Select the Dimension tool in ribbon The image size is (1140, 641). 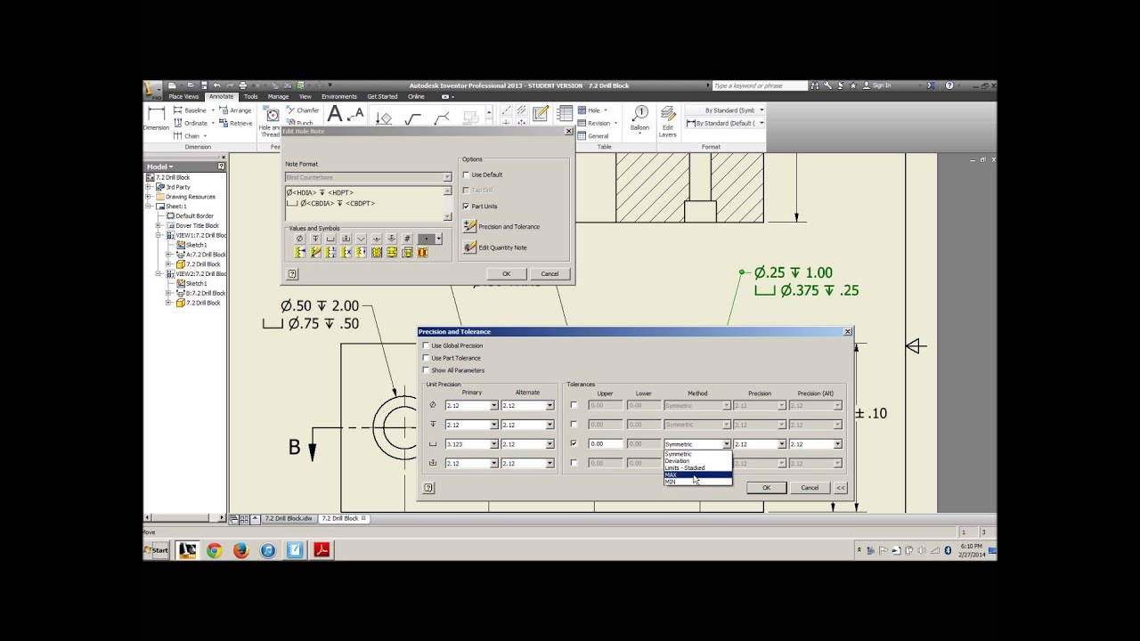click(156, 118)
